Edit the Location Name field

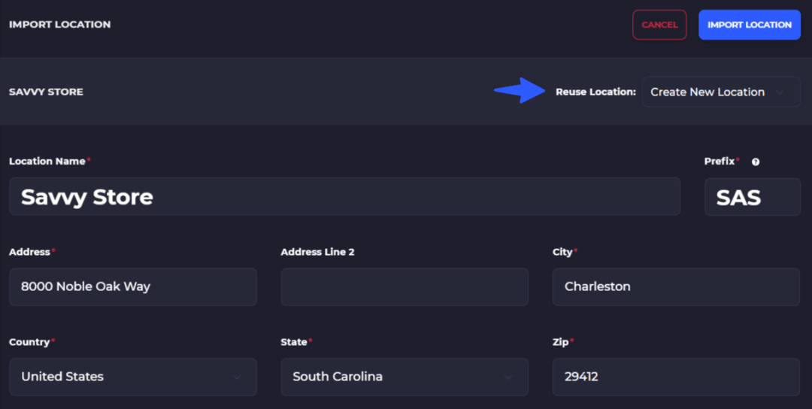[x=345, y=197]
